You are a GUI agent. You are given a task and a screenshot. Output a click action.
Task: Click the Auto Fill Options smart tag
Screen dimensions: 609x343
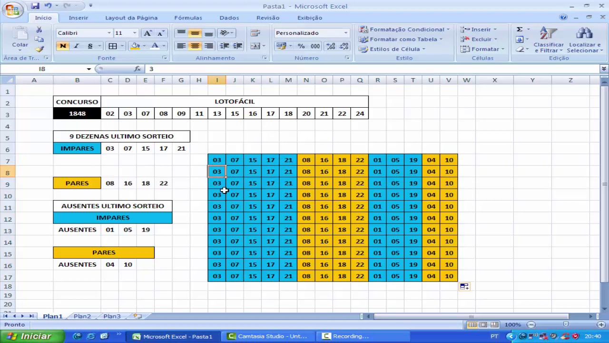tap(464, 286)
